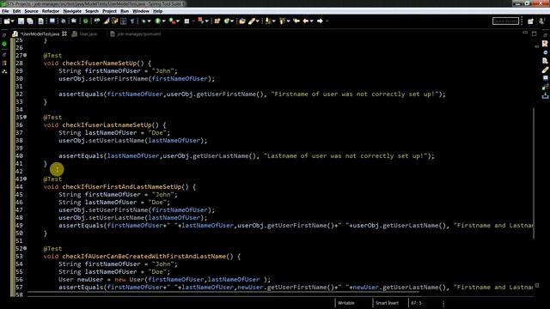Collapse the checkIfuserNameSetUp method at line 27
550x309 pixels.
click(x=25, y=55)
